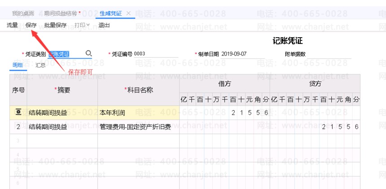Screen dimensions: 386x189
Task: Click the 科目名称 column header
Action: point(138,90)
